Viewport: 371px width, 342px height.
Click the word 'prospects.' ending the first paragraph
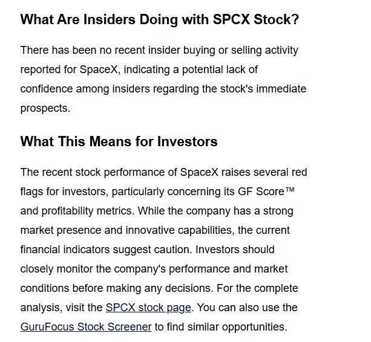(45, 108)
